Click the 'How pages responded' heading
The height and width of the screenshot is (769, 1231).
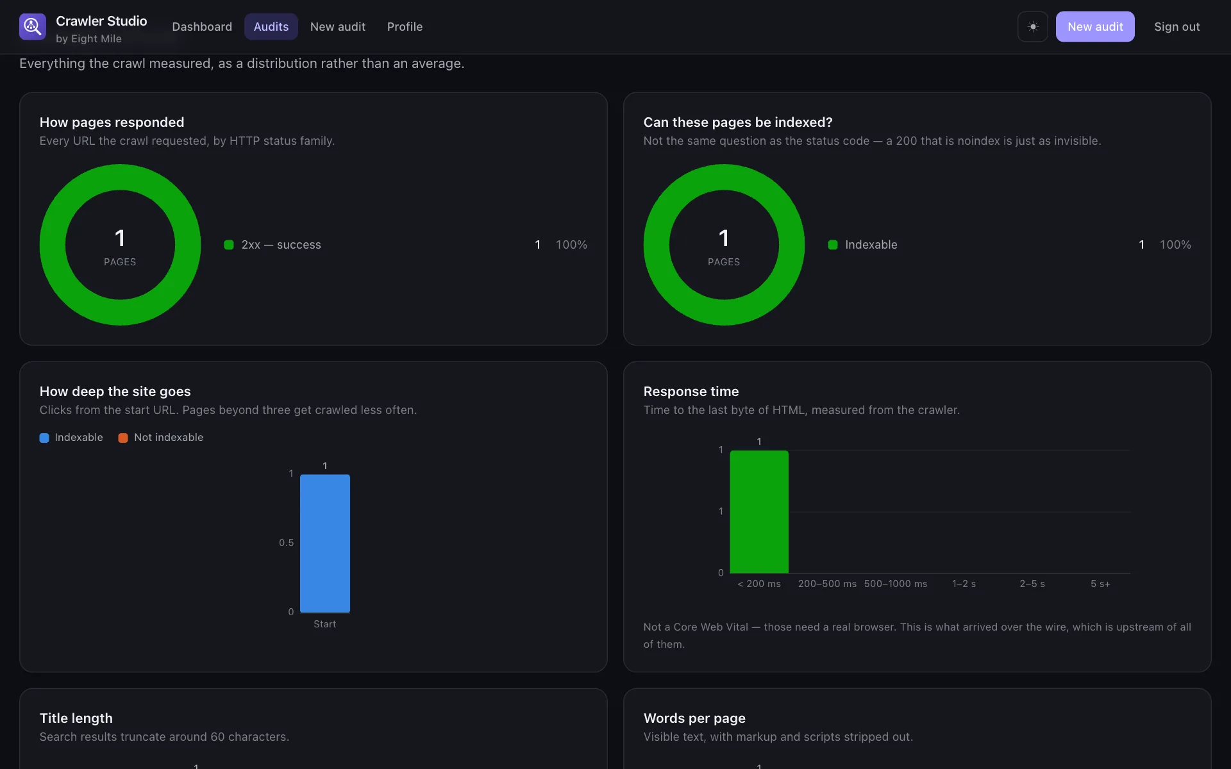pos(112,122)
